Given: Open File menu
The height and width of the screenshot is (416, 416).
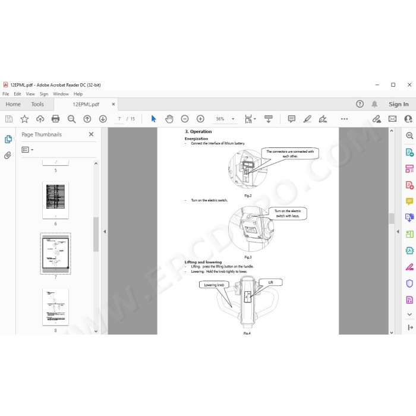Looking at the screenshot, I should 5,94.
